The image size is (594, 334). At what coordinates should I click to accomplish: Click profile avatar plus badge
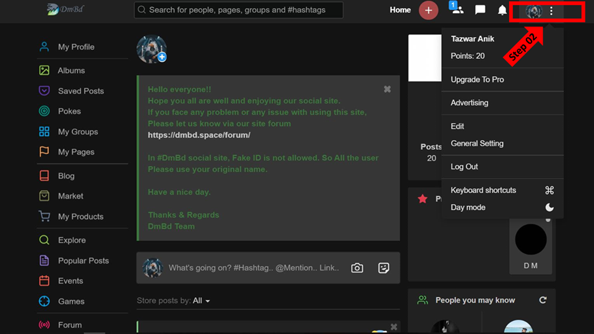pyautogui.click(x=162, y=57)
